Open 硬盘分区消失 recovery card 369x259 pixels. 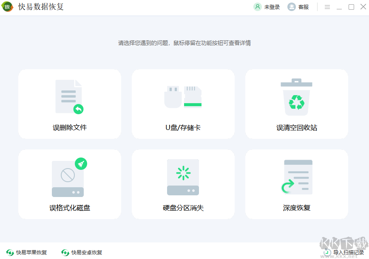coord(183,184)
